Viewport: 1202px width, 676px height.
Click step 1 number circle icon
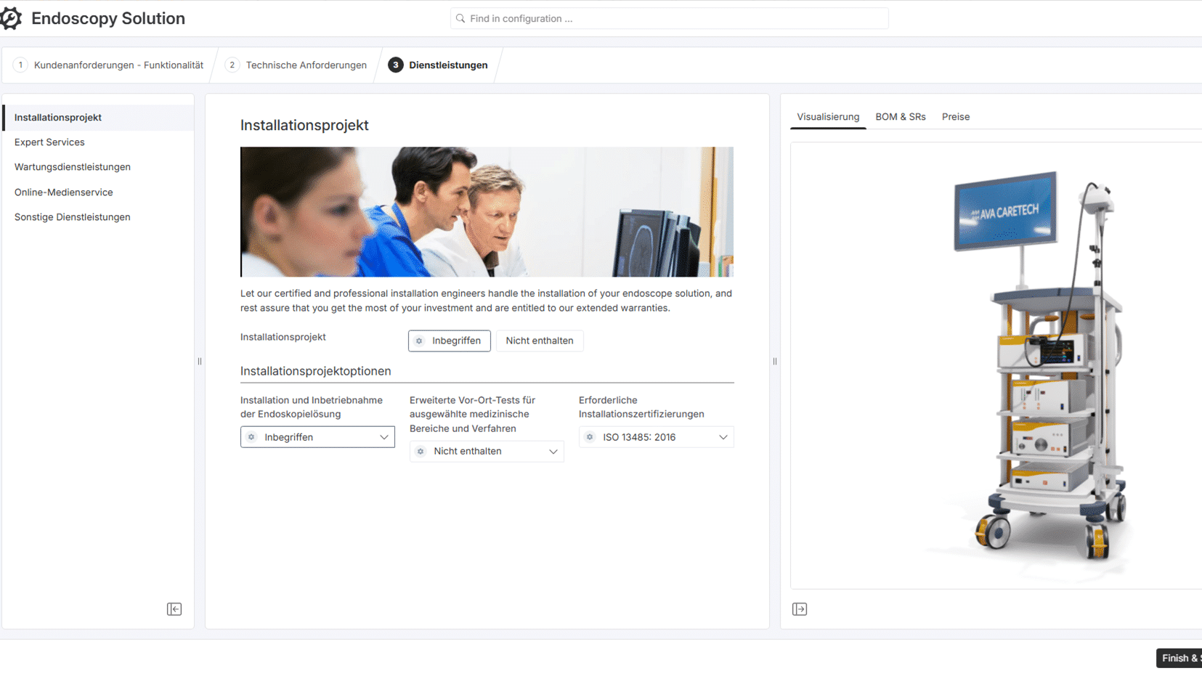(20, 65)
